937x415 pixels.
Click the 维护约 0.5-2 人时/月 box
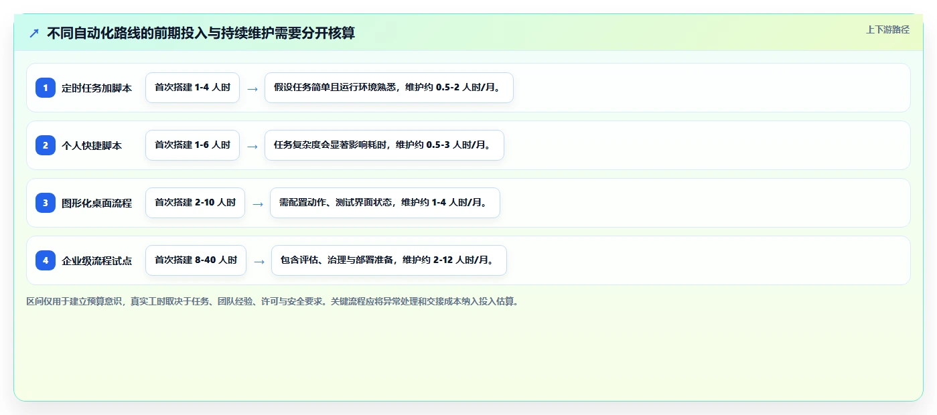(x=389, y=88)
